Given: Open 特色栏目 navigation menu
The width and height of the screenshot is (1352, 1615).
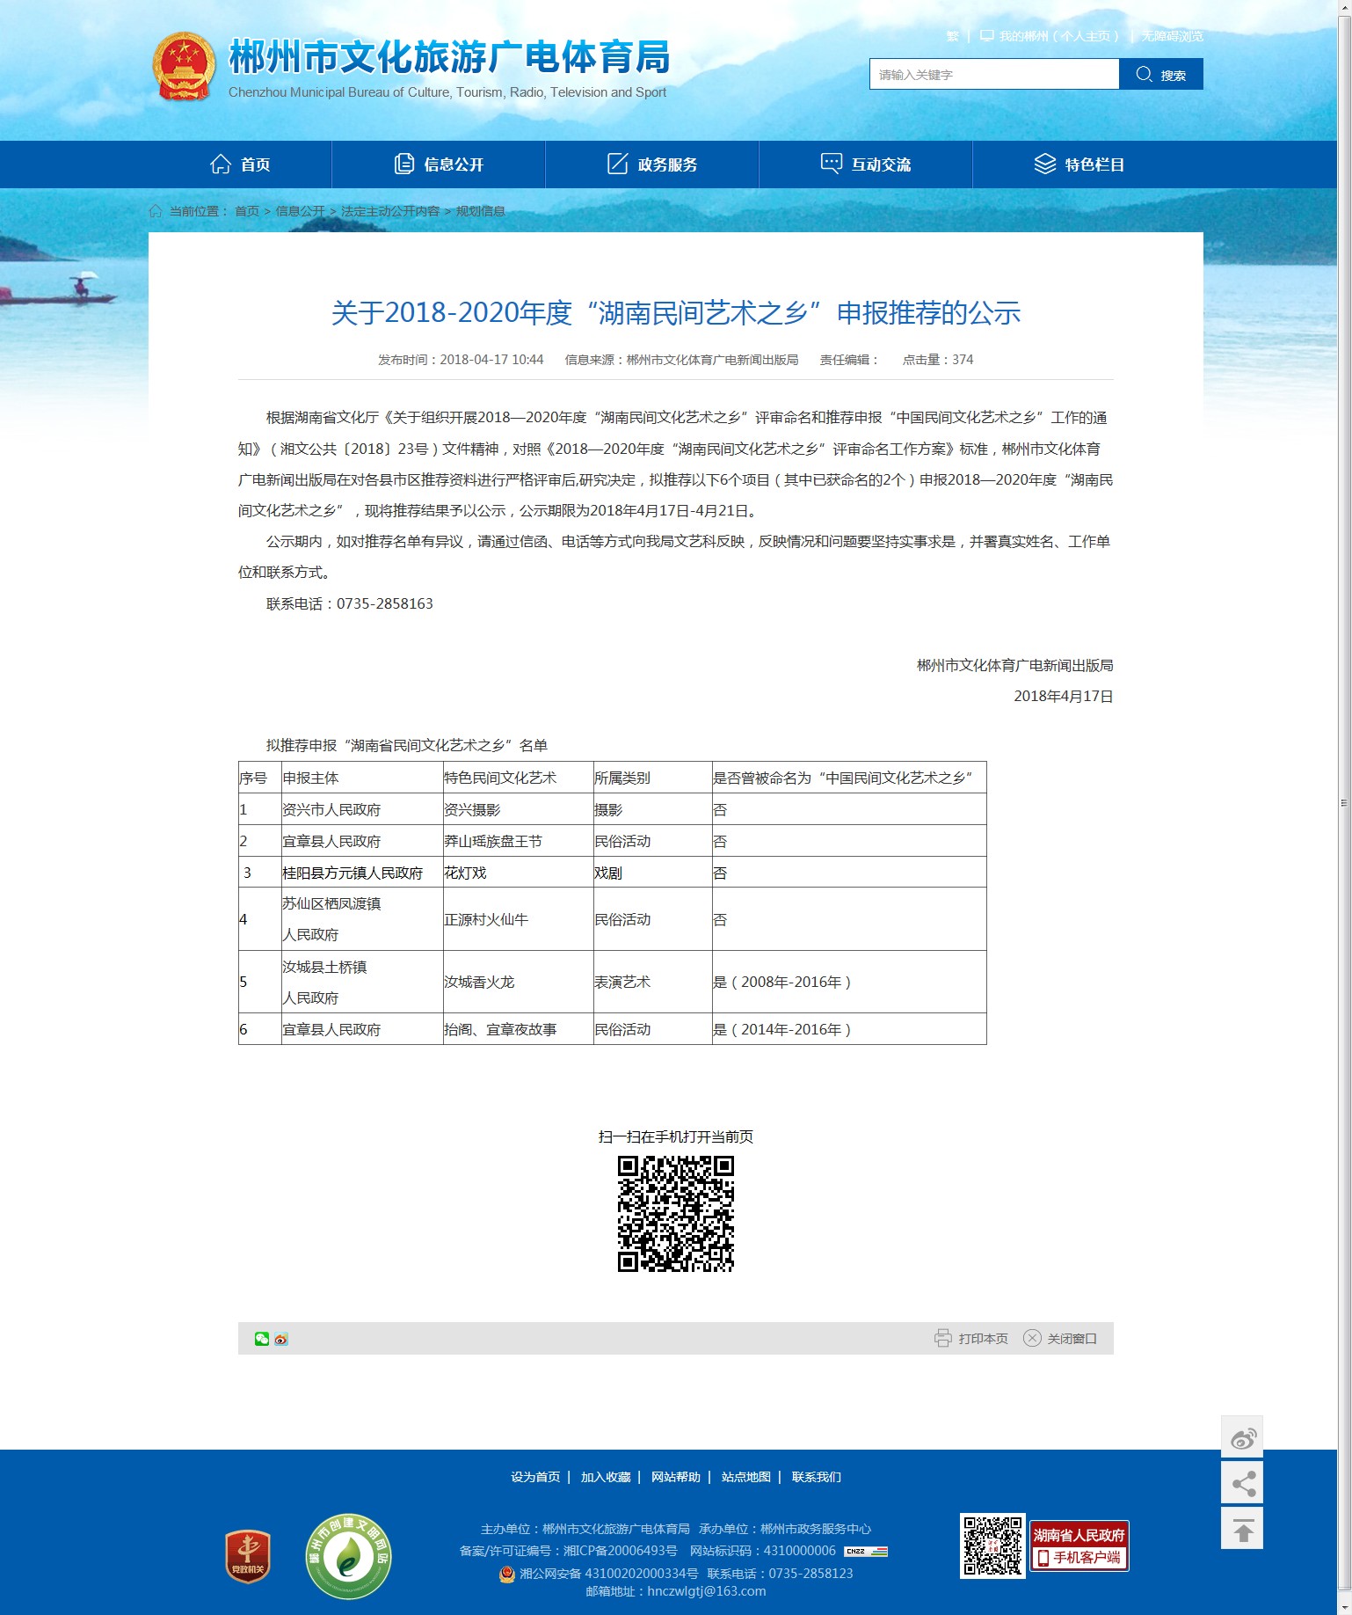Looking at the screenshot, I should [1079, 164].
